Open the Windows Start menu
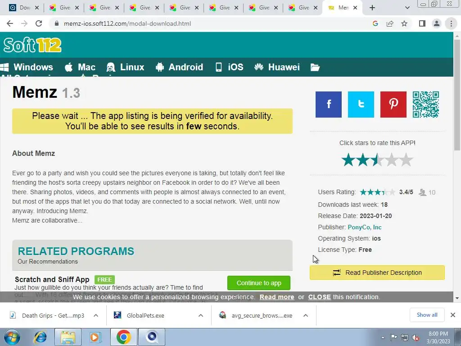The height and width of the screenshot is (346, 461). [x=12, y=337]
